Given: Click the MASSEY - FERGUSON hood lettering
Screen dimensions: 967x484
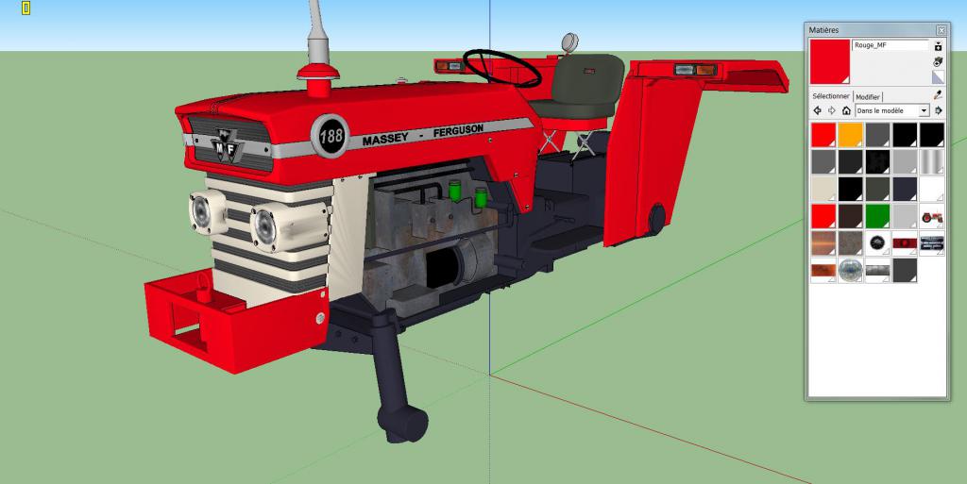Looking at the screenshot, I should [x=422, y=136].
